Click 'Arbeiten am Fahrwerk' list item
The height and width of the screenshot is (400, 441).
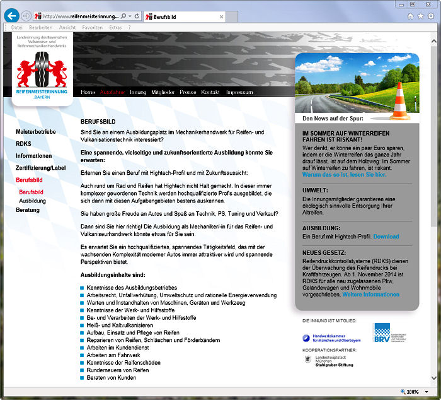coord(113,355)
